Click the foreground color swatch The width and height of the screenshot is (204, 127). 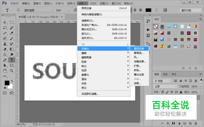click(x=7, y=83)
